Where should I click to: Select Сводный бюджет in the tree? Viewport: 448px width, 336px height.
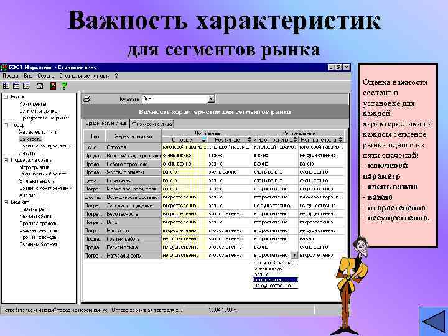pos(39,245)
